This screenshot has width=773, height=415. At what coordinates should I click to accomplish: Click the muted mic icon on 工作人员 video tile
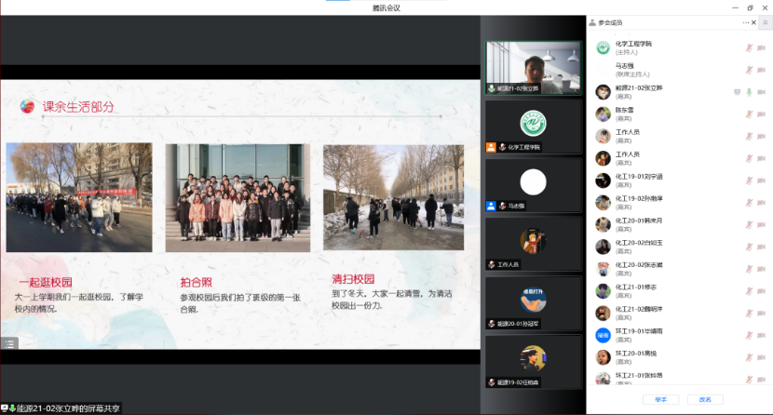tap(492, 265)
